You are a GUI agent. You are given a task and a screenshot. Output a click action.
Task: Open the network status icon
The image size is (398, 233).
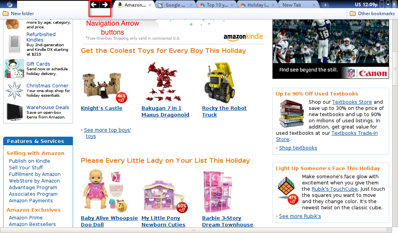pyautogui.click(x=388, y=4)
